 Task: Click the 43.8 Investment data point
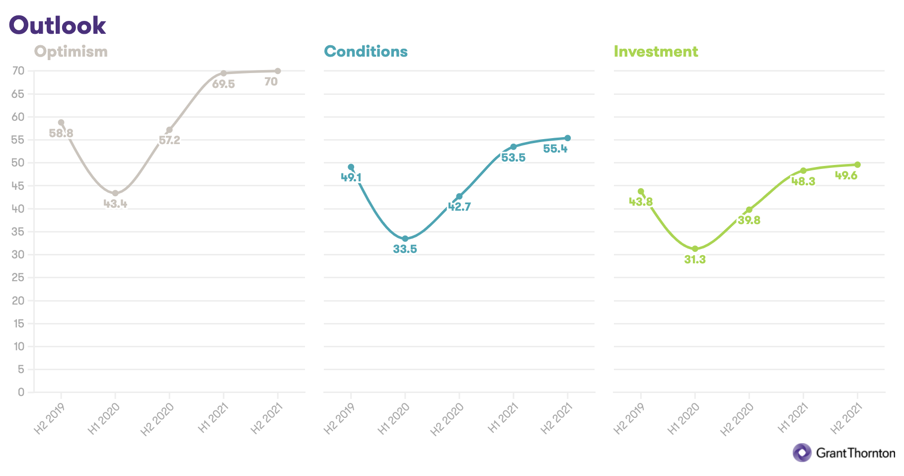[x=641, y=191]
